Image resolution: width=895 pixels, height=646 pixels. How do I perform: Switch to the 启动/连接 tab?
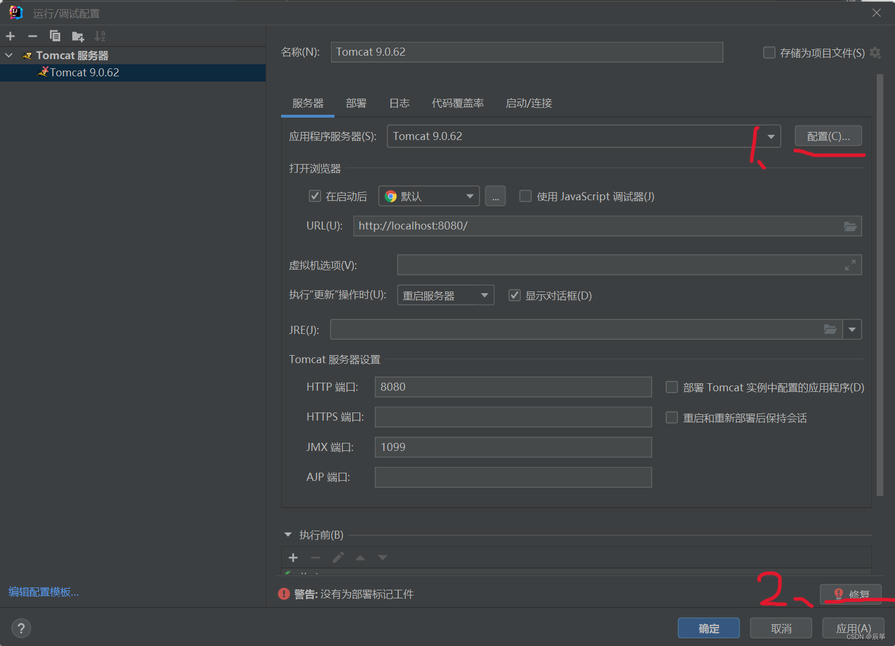[x=529, y=103]
